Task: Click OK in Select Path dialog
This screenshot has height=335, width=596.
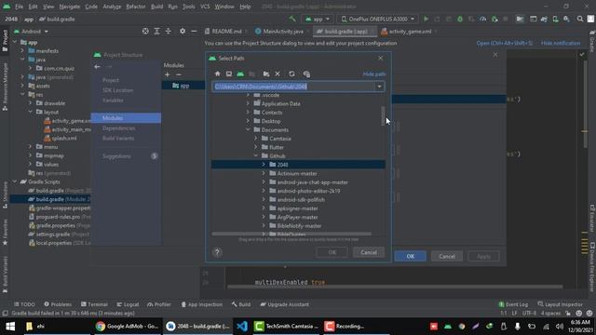Action: 332,252
